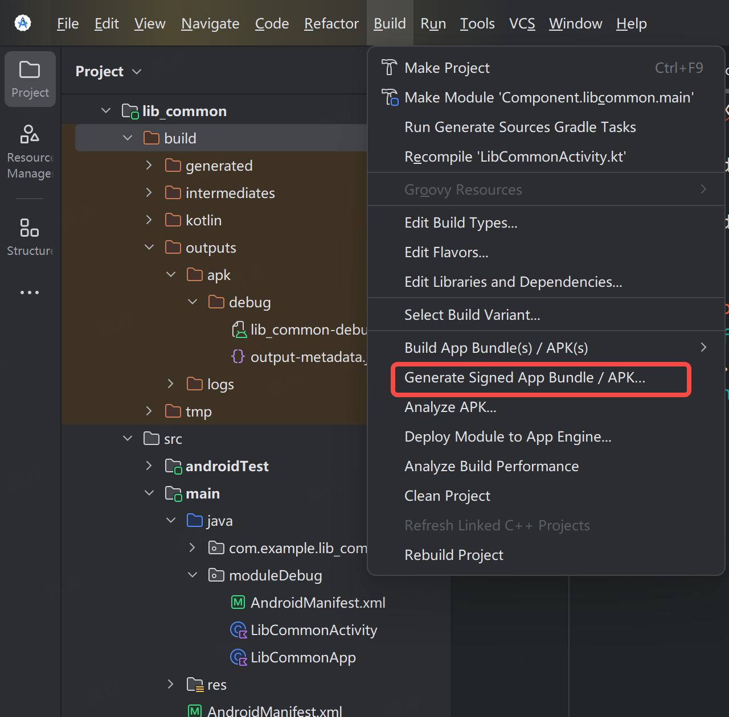This screenshot has width=729, height=717.
Task: Choose Clean Project from Build menu
Action: pos(546,496)
